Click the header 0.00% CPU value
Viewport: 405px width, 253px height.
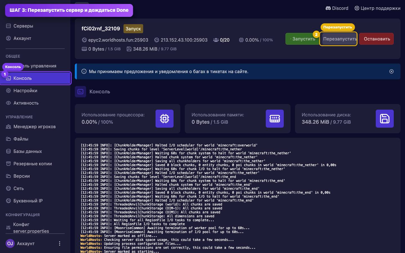[252, 40]
